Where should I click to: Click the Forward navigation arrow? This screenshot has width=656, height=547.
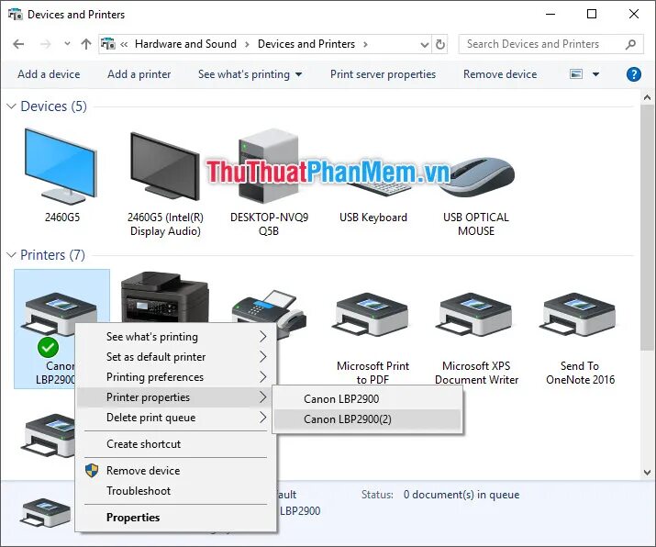click(45, 44)
